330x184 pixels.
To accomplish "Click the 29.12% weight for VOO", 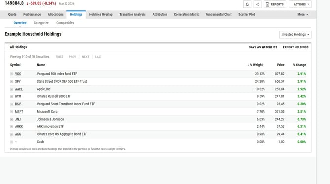I will tap(260, 74).
